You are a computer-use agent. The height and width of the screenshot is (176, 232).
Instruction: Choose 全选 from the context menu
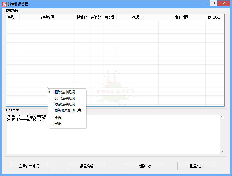point(58,118)
